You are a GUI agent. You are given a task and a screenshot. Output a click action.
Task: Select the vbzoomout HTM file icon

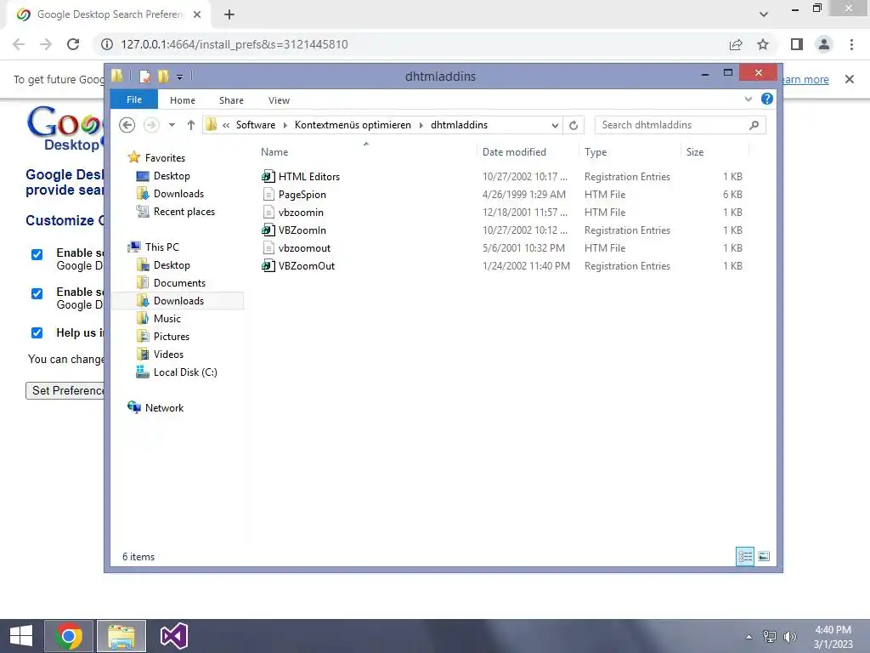point(268,247)
